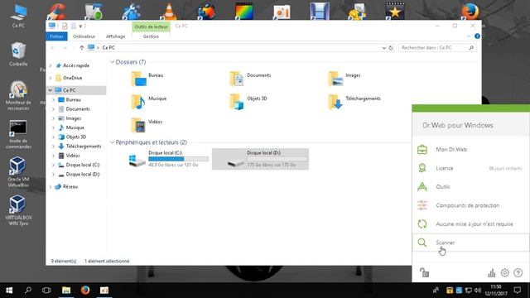Switch to Gestion ribbon tab
Viewport: 530px width, 298px height.
point(151,36)
